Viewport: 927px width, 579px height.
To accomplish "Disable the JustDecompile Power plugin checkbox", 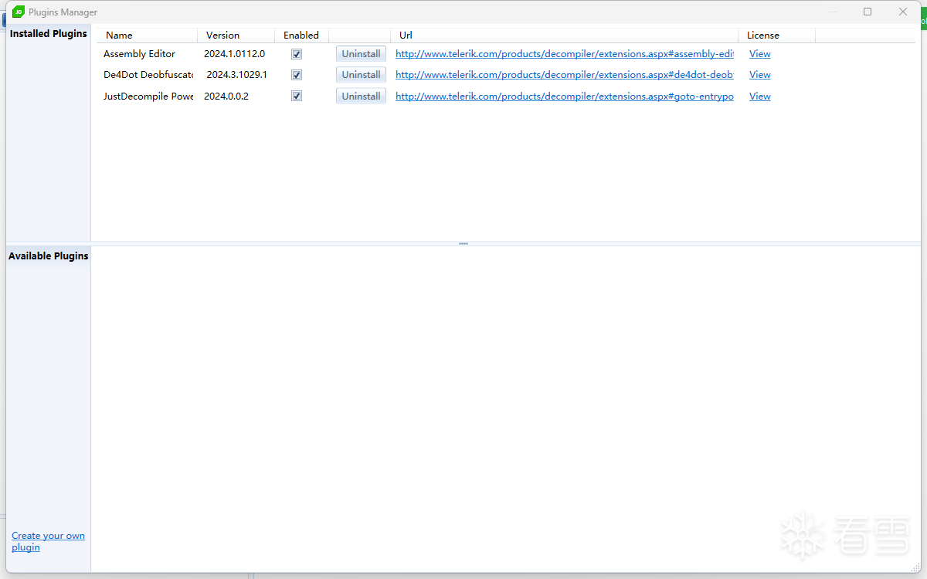I will (297, 96).
